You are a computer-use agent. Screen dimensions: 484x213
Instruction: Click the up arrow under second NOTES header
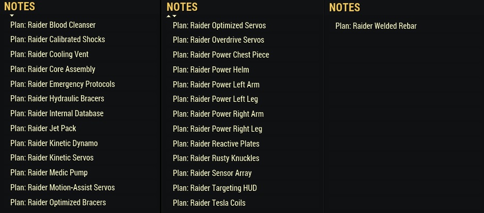pos(168,16)
